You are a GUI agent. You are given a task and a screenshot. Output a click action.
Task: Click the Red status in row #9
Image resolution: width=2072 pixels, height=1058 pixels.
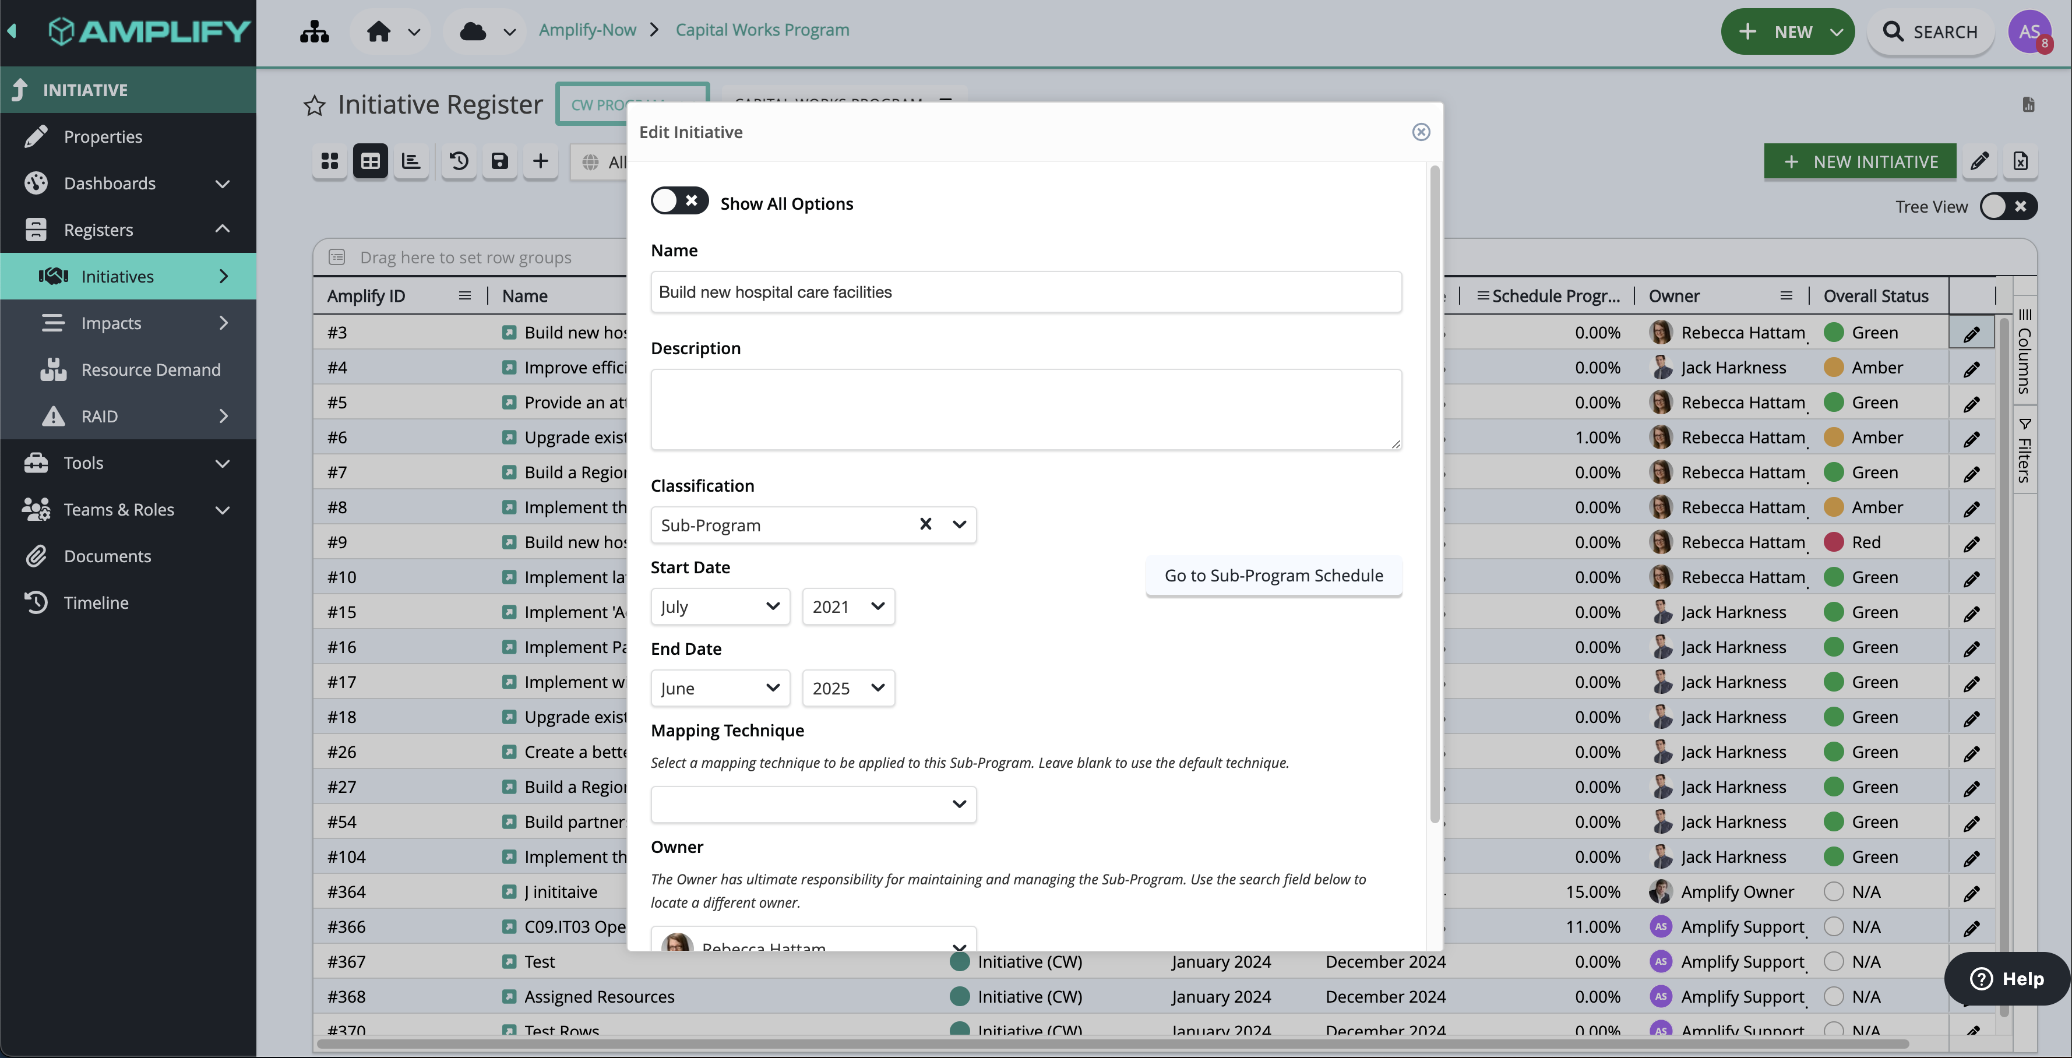click(1853, 542)
